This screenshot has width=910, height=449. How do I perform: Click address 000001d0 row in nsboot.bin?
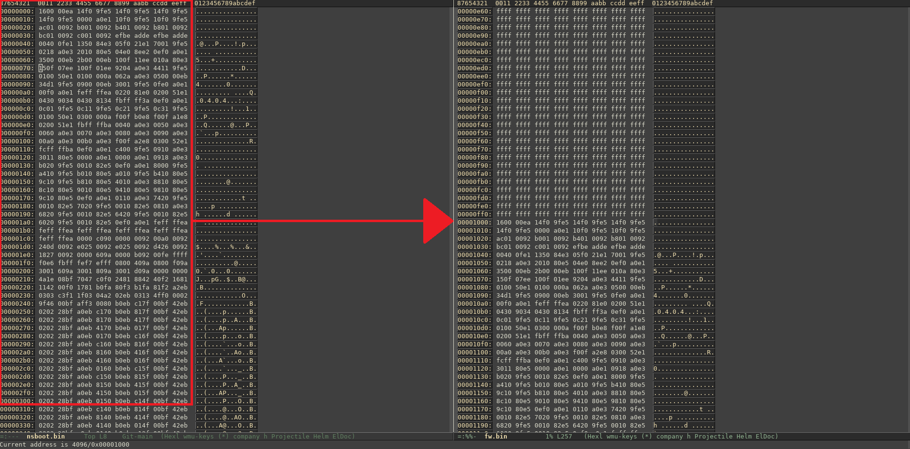[x=128, y=246]
